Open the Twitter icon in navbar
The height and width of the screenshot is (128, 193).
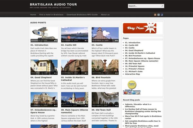coord(159,15)
